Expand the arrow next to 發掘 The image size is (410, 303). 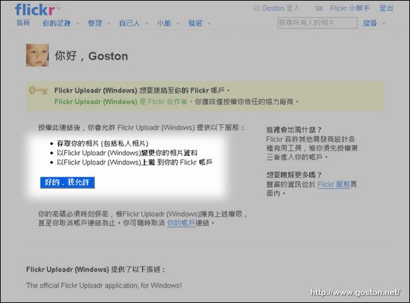coord(209,24)
